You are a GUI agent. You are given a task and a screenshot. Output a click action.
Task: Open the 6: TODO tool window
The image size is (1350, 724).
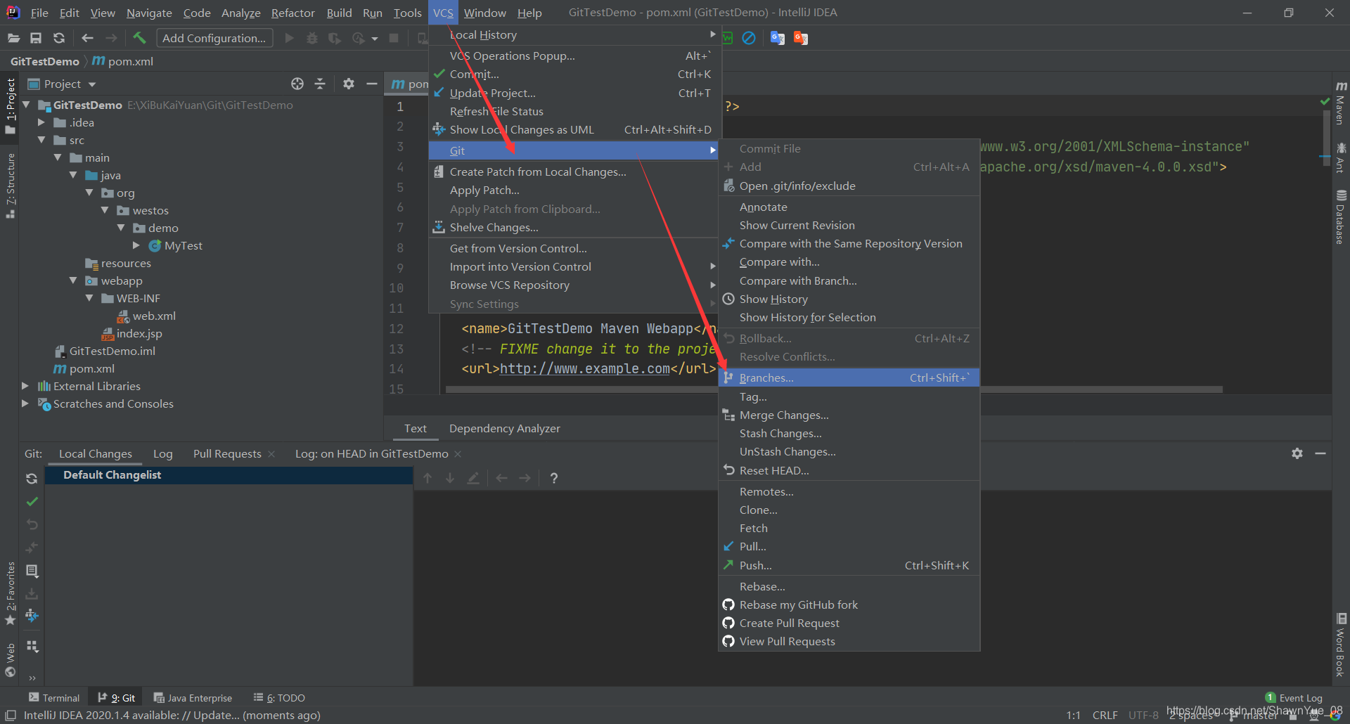[x=279, y=698]
